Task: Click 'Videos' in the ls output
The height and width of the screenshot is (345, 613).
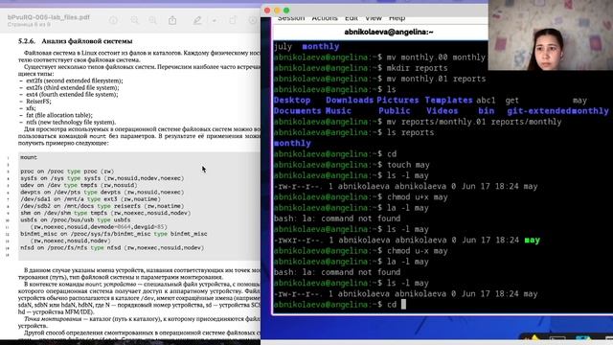Action: 442,111
